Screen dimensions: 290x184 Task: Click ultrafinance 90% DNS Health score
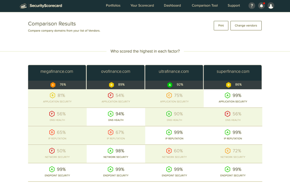tap(178, 114)
